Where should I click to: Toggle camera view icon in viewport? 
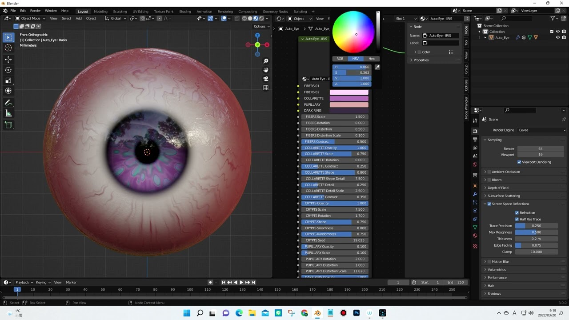click(266, 79)
